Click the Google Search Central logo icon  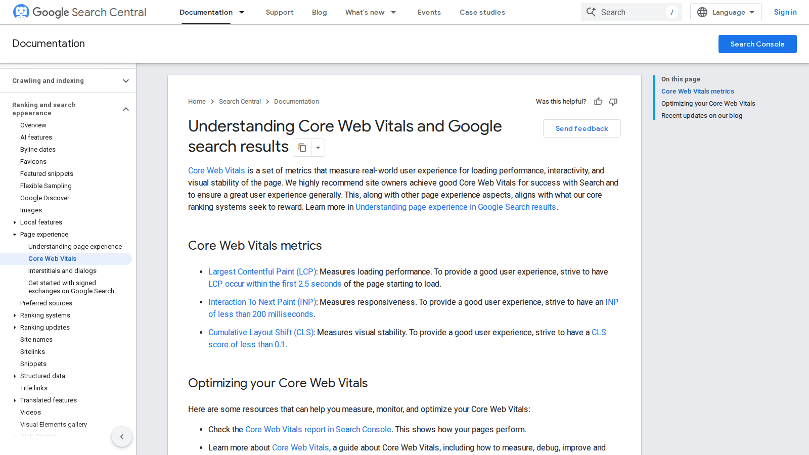pos(21,12)
